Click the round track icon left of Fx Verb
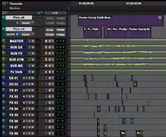The width and height of the screenshot is (166, 137). [4, 71]
